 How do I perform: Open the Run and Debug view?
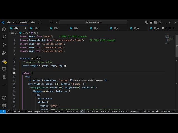tap(4, 53)
